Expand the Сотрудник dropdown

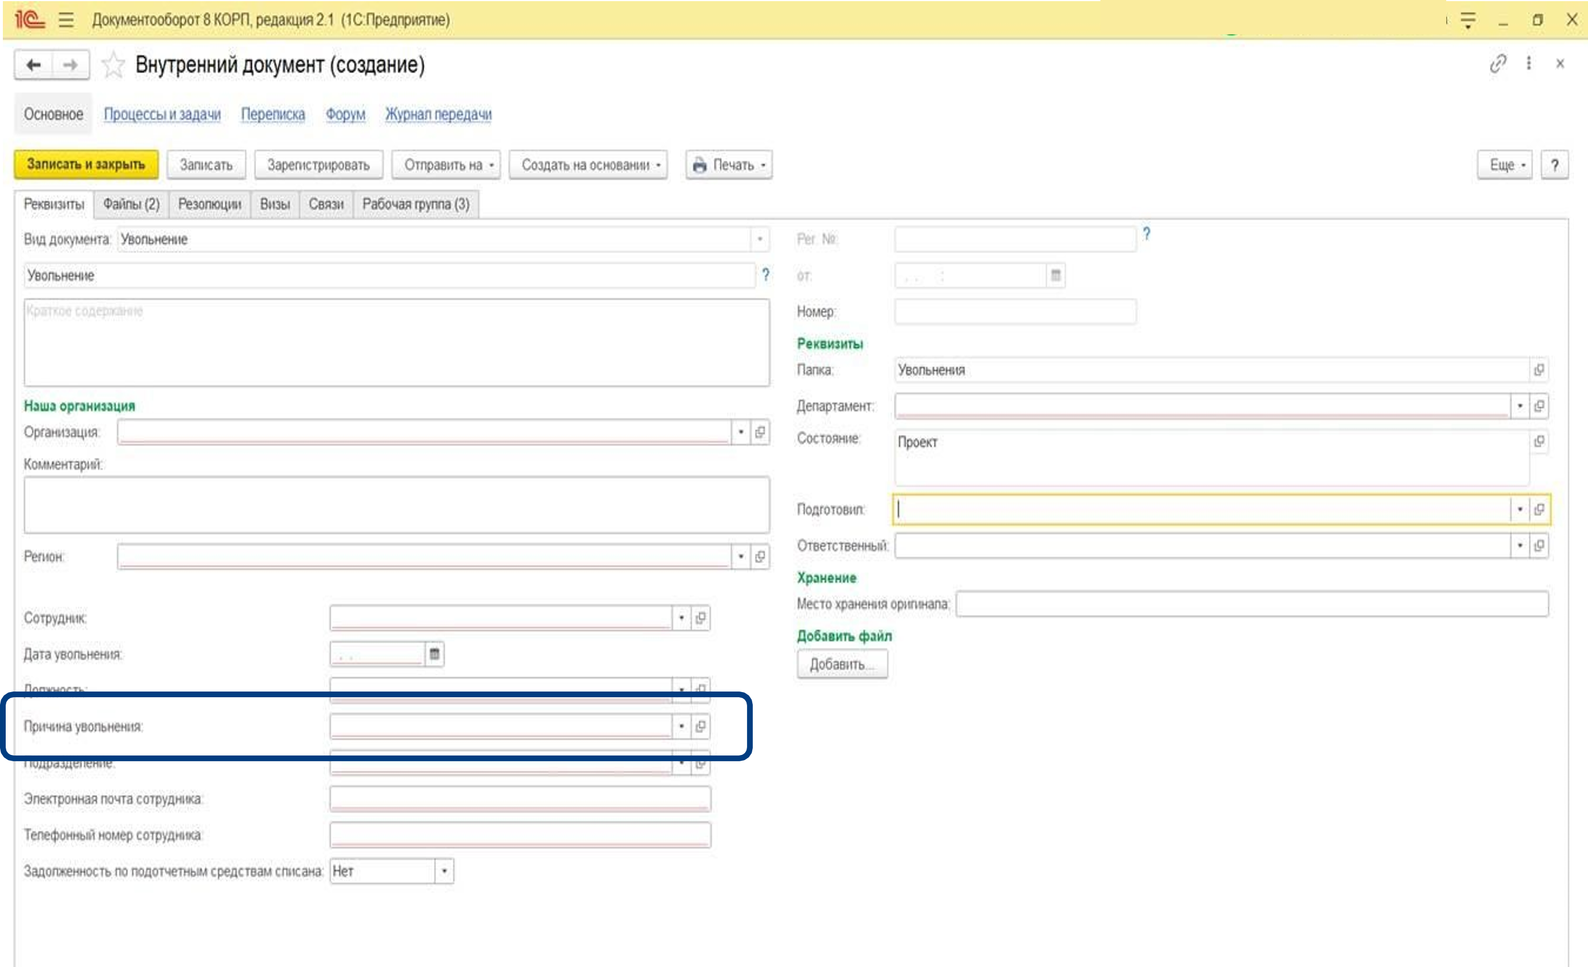[681, 618]
